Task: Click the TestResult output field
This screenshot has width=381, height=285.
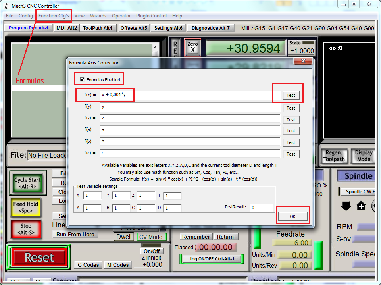Action: (x=262, y=208)
